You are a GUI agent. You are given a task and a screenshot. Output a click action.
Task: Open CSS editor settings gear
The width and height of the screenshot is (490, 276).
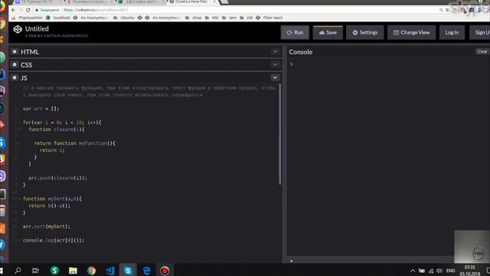pyautogui.click(x=15, y=64)
